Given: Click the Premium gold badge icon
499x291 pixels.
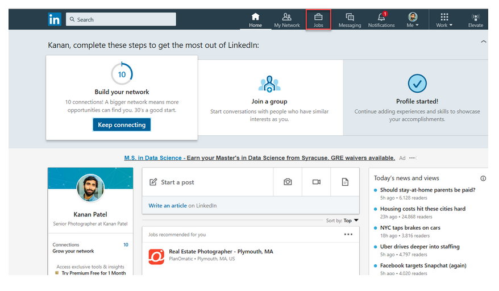Looking at the screenshot, I should coord(57,273).
